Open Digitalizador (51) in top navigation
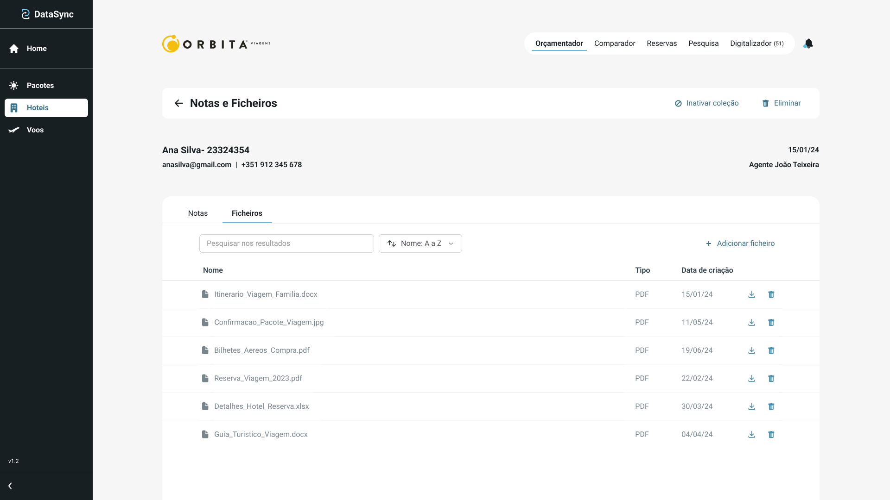Screen dimensions: 890x500 [756, 44]
